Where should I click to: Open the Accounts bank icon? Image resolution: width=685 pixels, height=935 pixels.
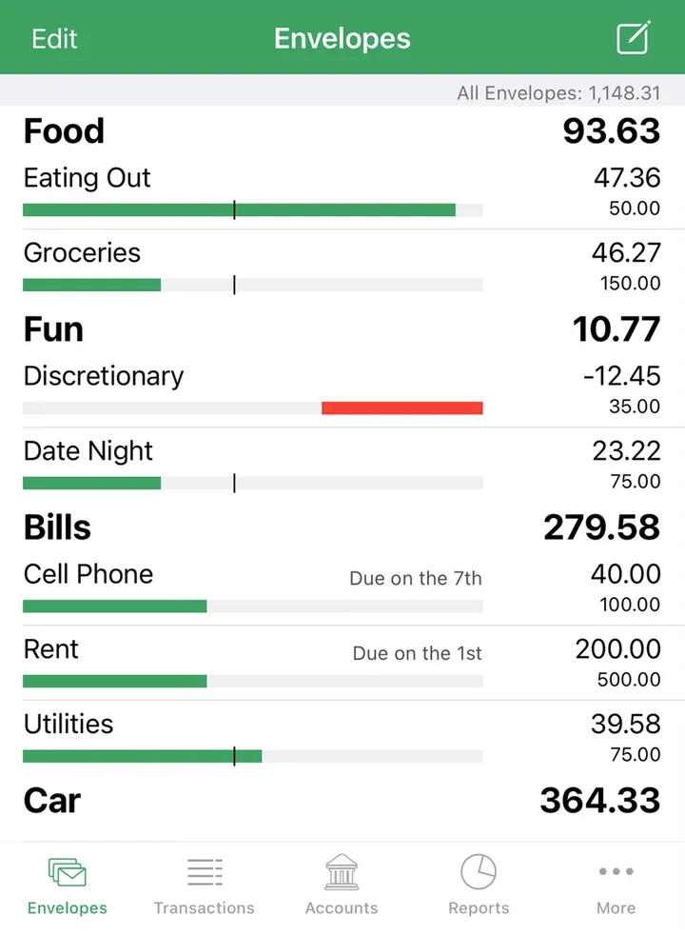342,872
